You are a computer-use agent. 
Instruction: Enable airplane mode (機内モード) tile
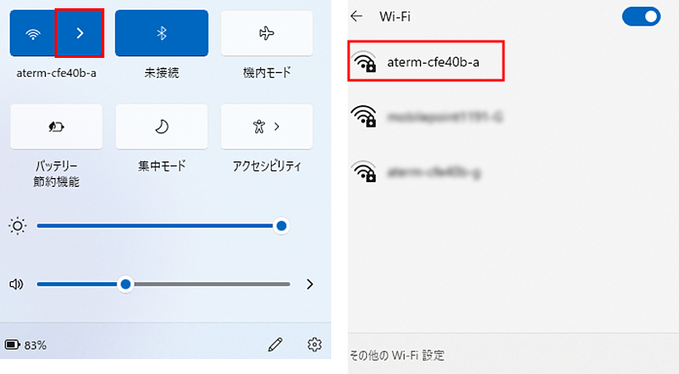[267, 33]
